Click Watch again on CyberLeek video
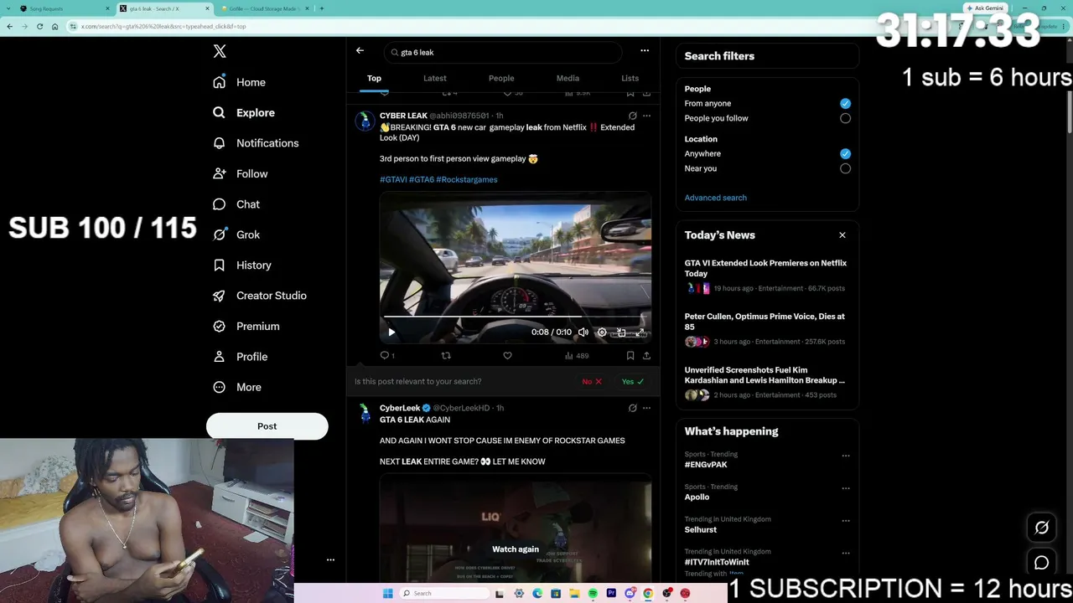1073x603 pixels. 516,549
